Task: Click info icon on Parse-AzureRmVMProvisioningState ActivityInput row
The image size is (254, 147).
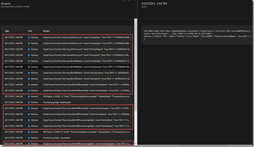Action: coord(29,126)
